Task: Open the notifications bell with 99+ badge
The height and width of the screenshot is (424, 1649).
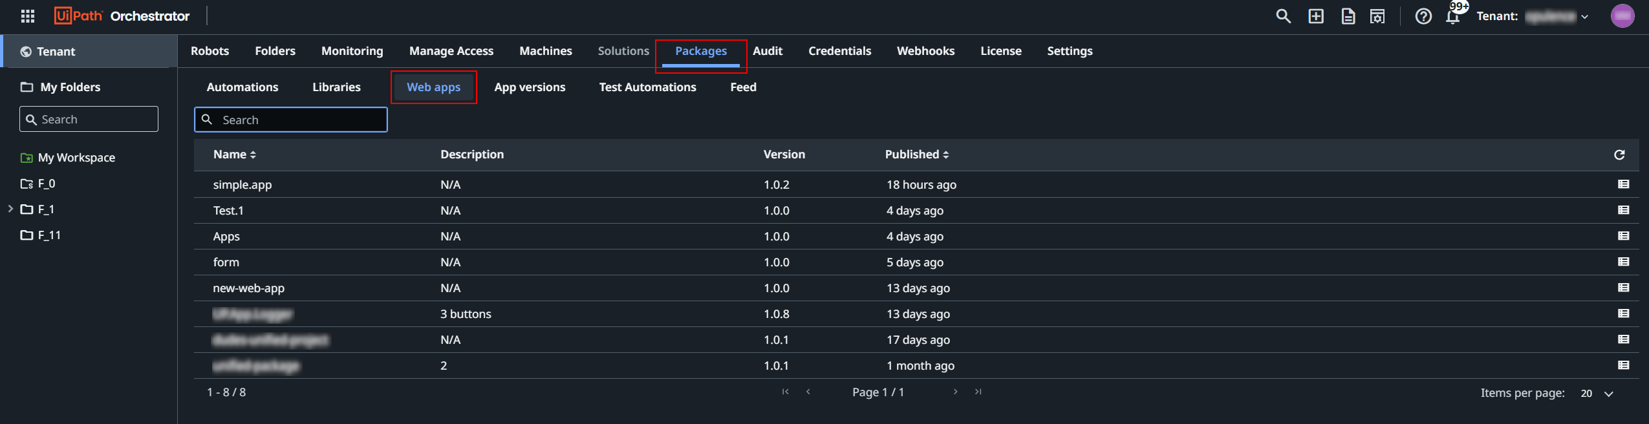Action: pyautogui.click(x=1454, y=16)
